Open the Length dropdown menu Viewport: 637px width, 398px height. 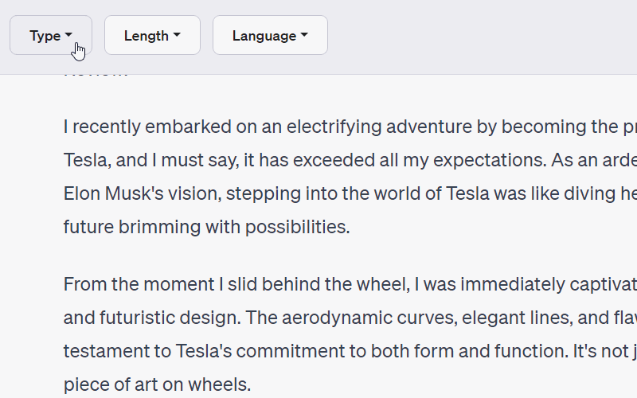[x=152, y=36]
